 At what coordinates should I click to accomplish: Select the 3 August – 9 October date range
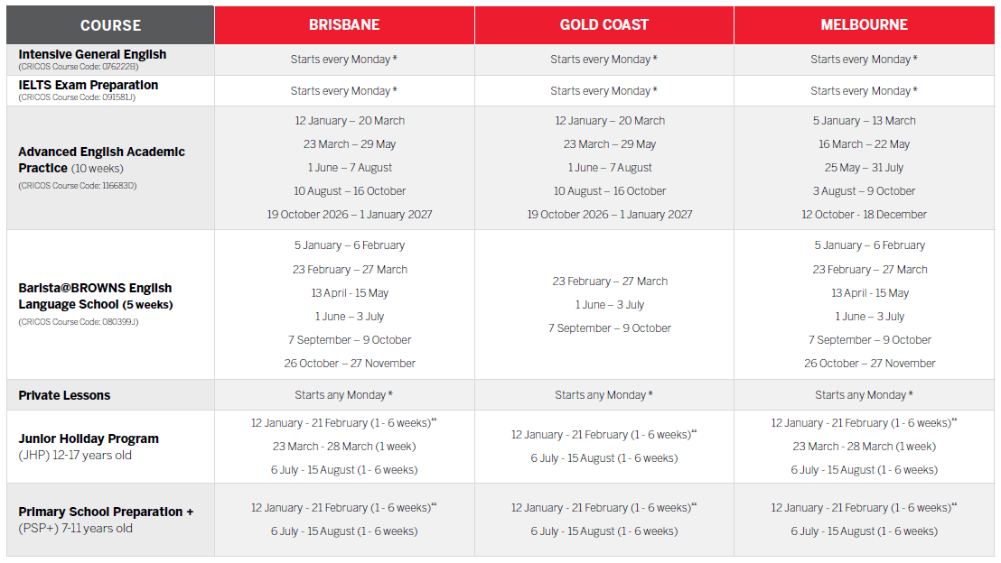864,191
